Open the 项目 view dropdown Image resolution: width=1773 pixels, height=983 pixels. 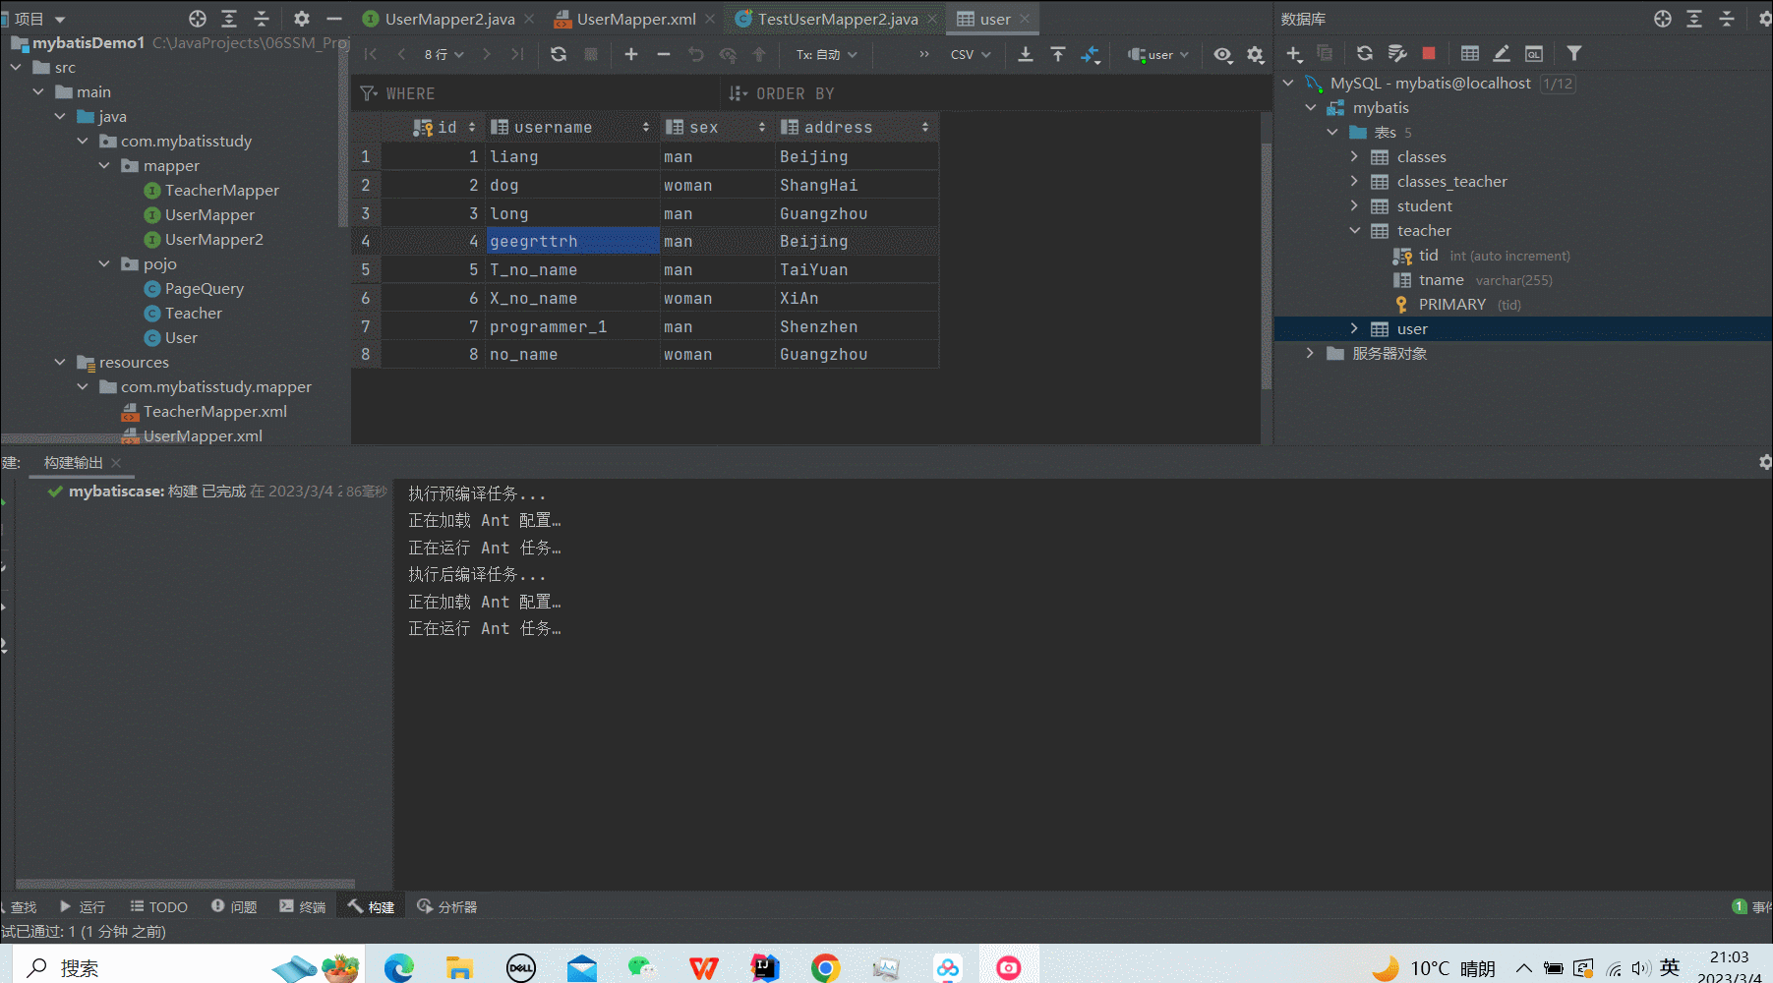tap(39, 19)
